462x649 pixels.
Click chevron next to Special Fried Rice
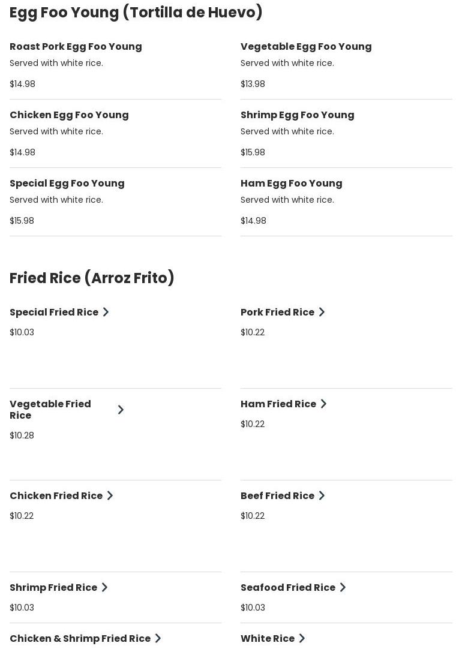106,312
